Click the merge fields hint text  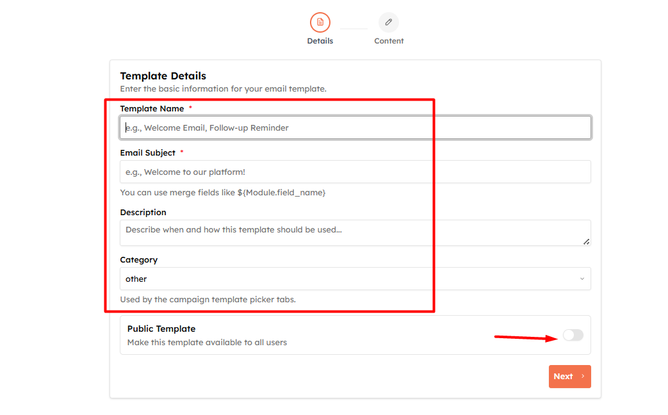[x=223, y=193]
